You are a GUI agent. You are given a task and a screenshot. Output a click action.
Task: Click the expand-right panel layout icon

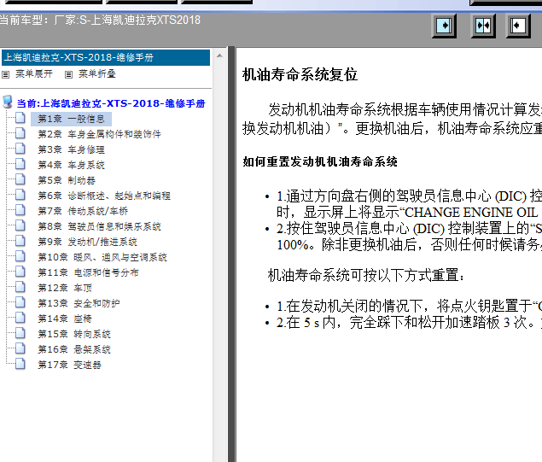[x=444, y=26]
